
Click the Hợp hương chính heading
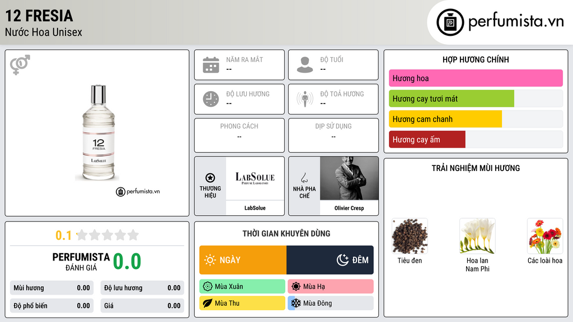(476, 59)
